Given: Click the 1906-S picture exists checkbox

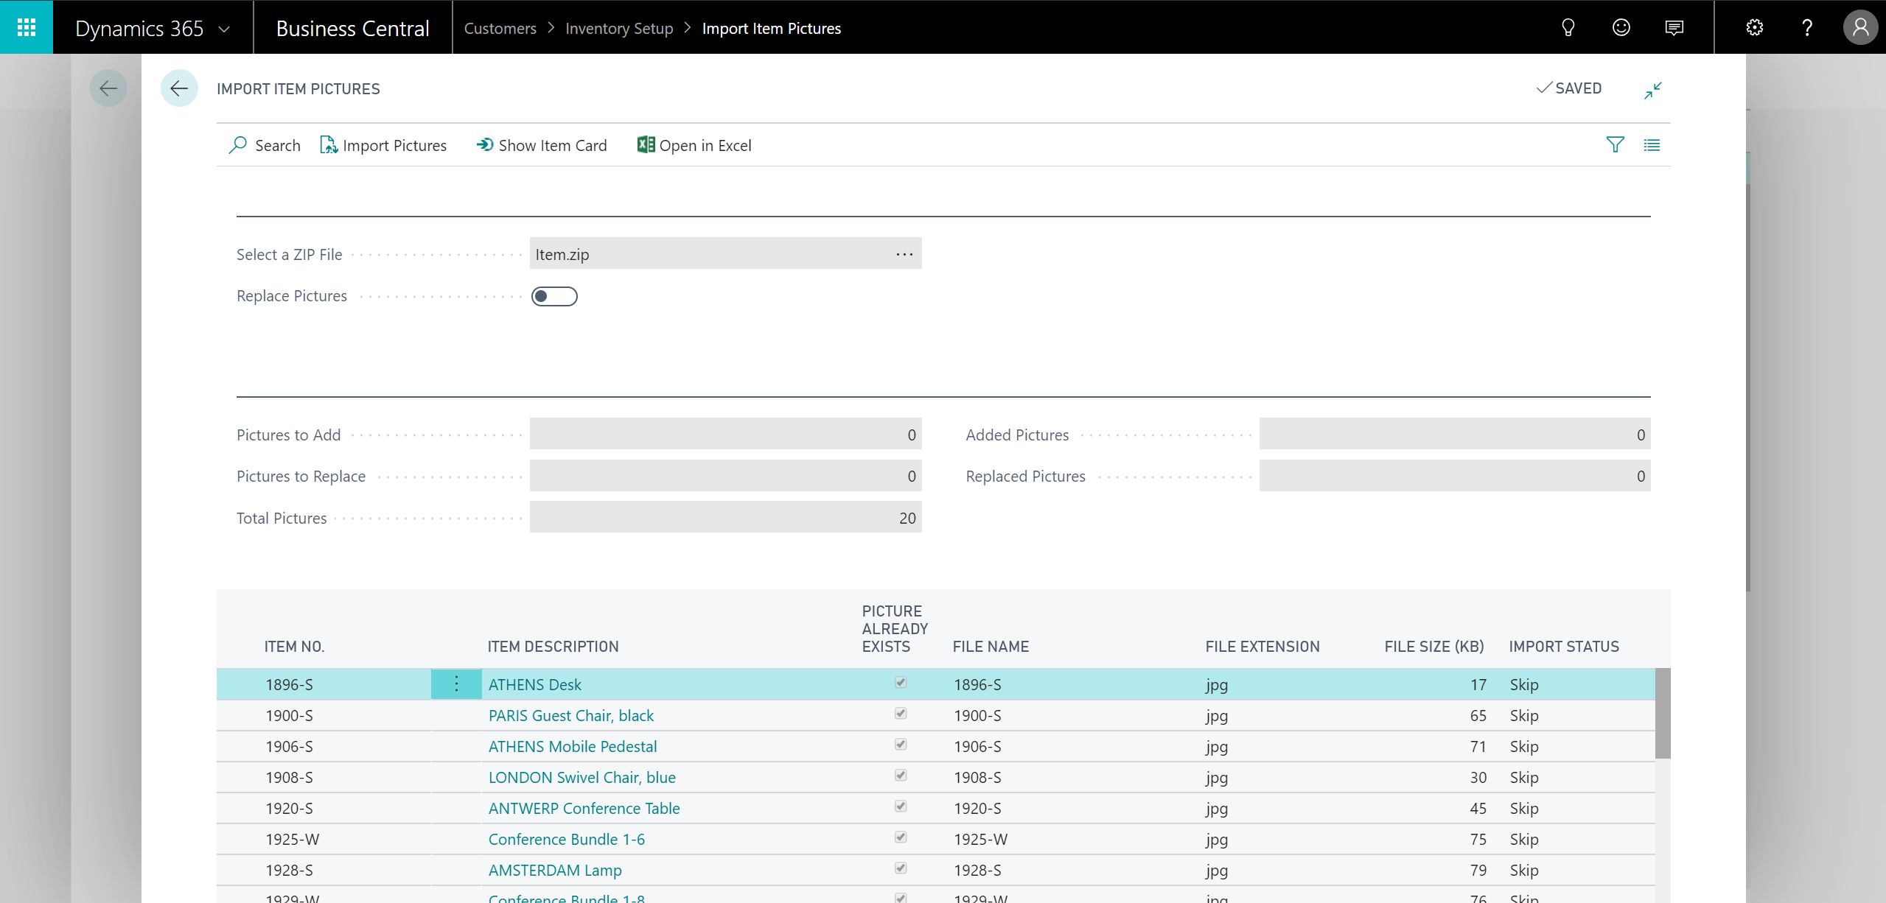Looking at the screenshot, I should click(901, 745).
